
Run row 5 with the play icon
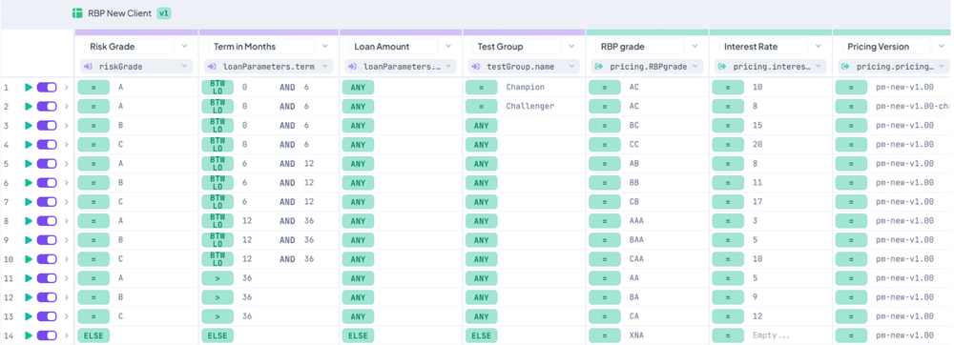pos(29,164)
